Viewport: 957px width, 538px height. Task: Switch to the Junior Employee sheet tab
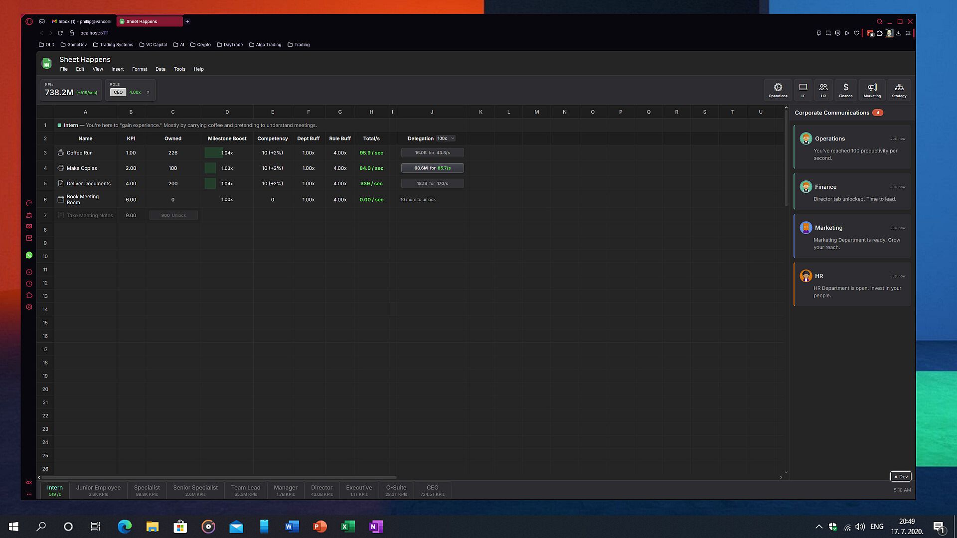pyautogui.click(x=98, y=490)
